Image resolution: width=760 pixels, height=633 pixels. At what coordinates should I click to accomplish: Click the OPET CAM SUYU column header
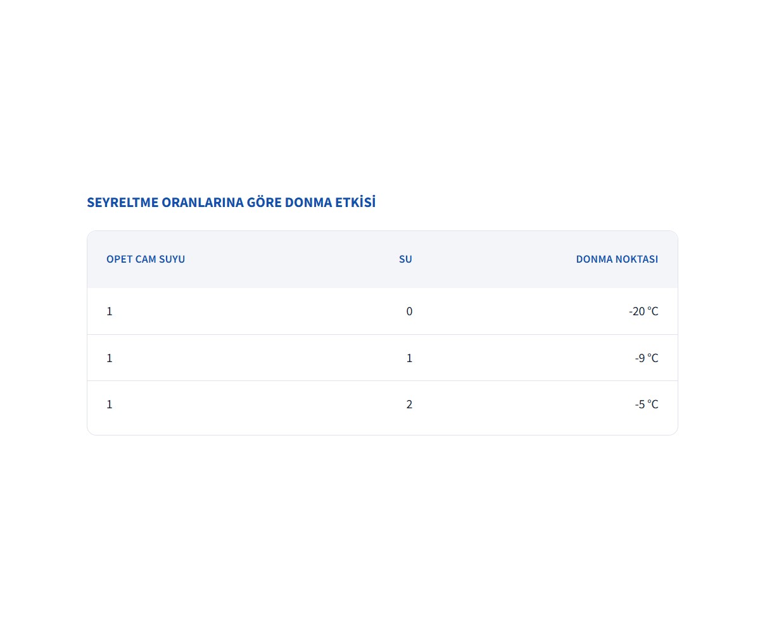146,259
